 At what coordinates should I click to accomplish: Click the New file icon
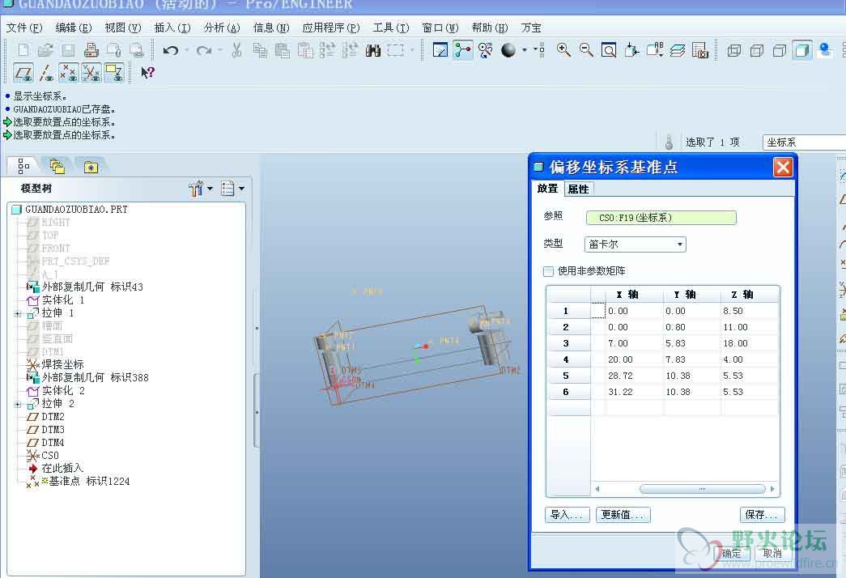[23, 50]
